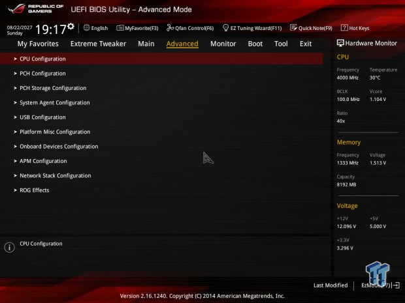Switch to the Tool tab
This screenshot has width=405, height=303.
click(x=281, y=44)
